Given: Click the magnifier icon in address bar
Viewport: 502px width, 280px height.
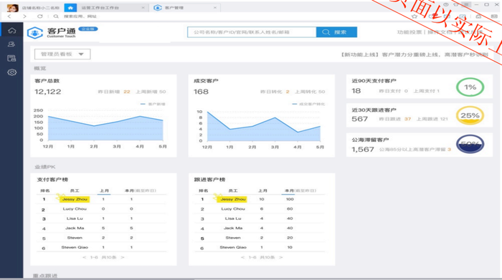Looking at the screenshot, I should pos(56,16).
